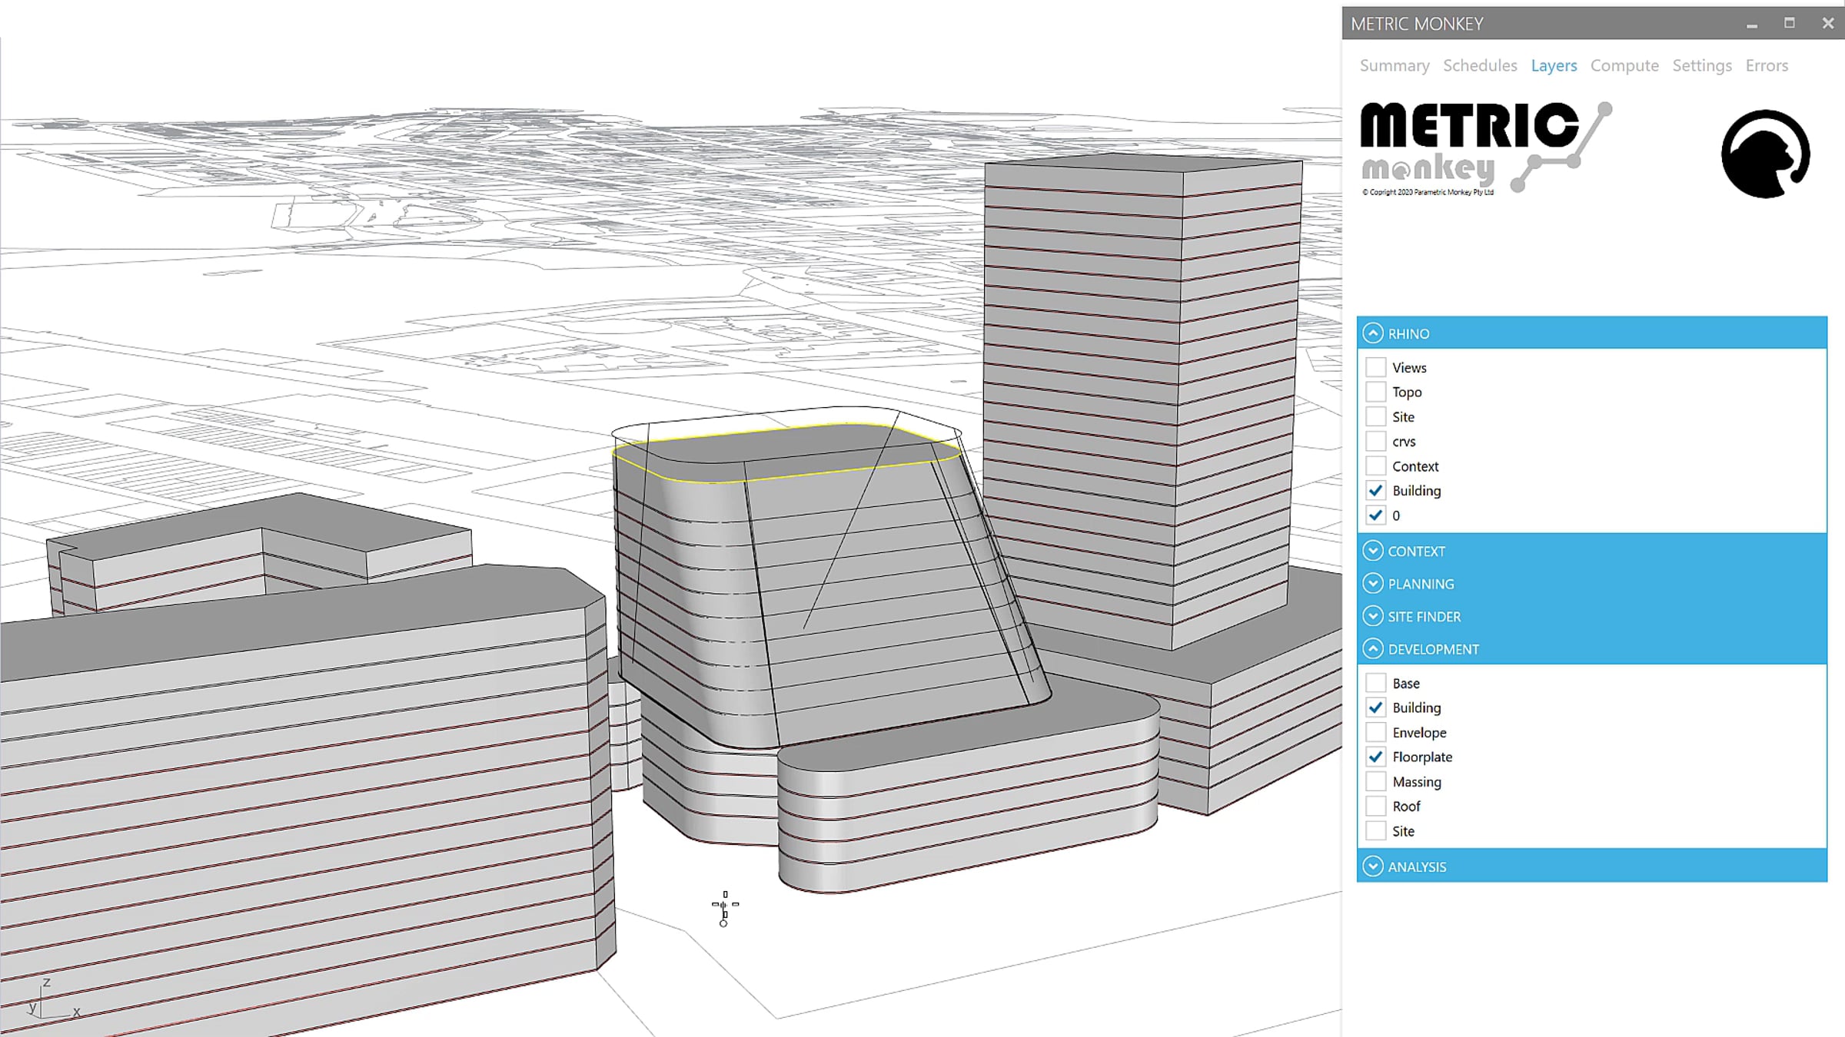Expand the ANALYSIS section chevron icon

[x=1373, y=866]
